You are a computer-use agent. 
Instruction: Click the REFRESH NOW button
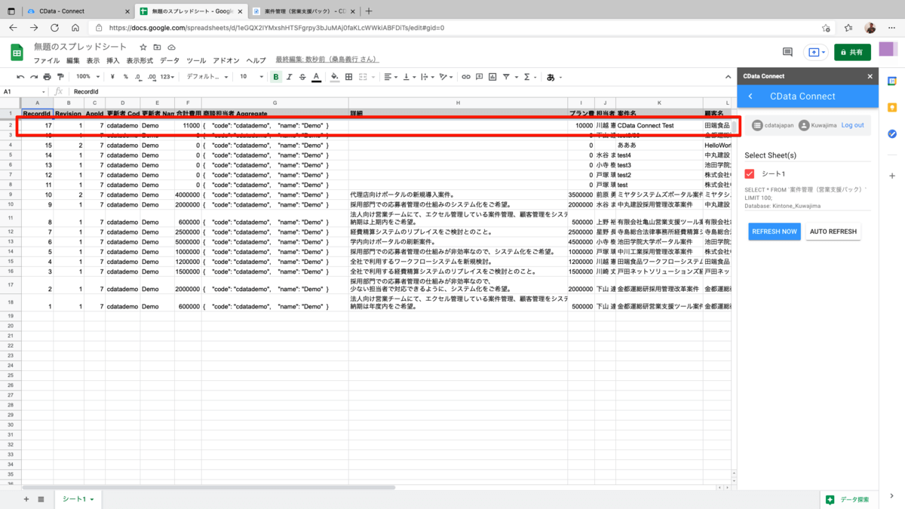tap(775, 232)
